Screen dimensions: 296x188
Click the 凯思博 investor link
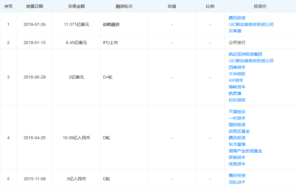(235, 93)
